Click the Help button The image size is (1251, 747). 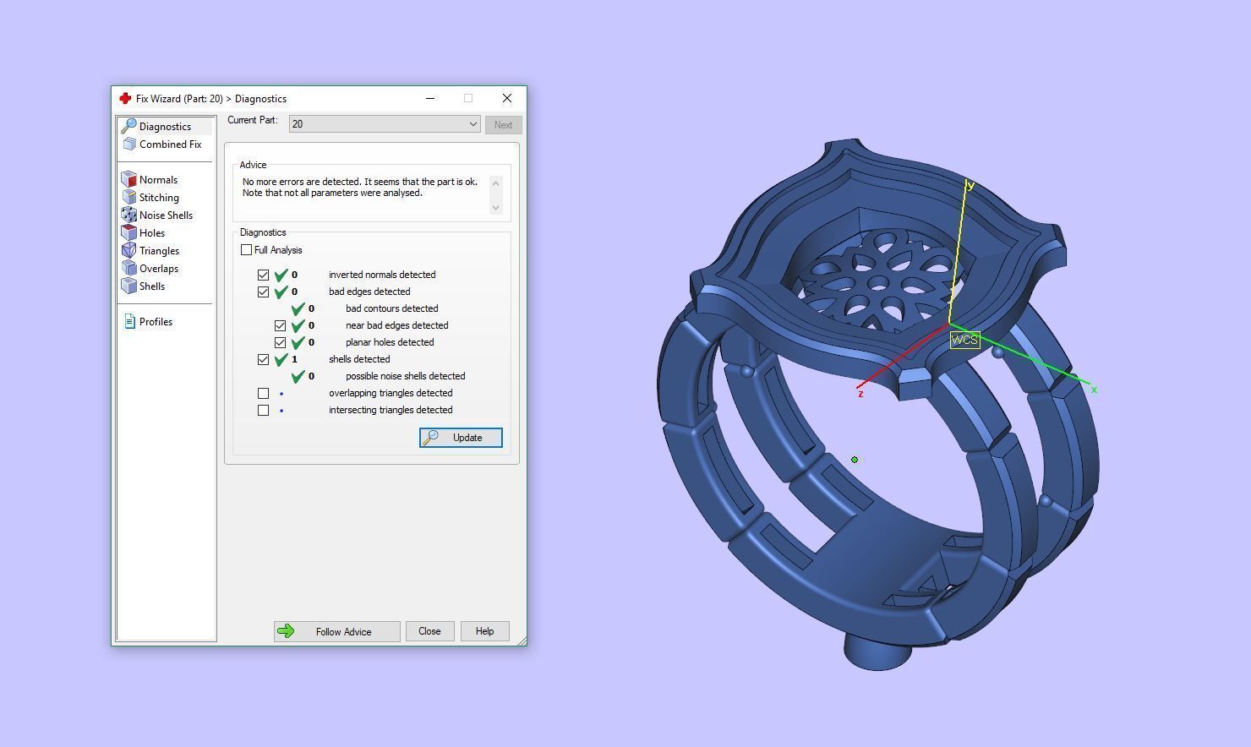(x=484, y=631)
